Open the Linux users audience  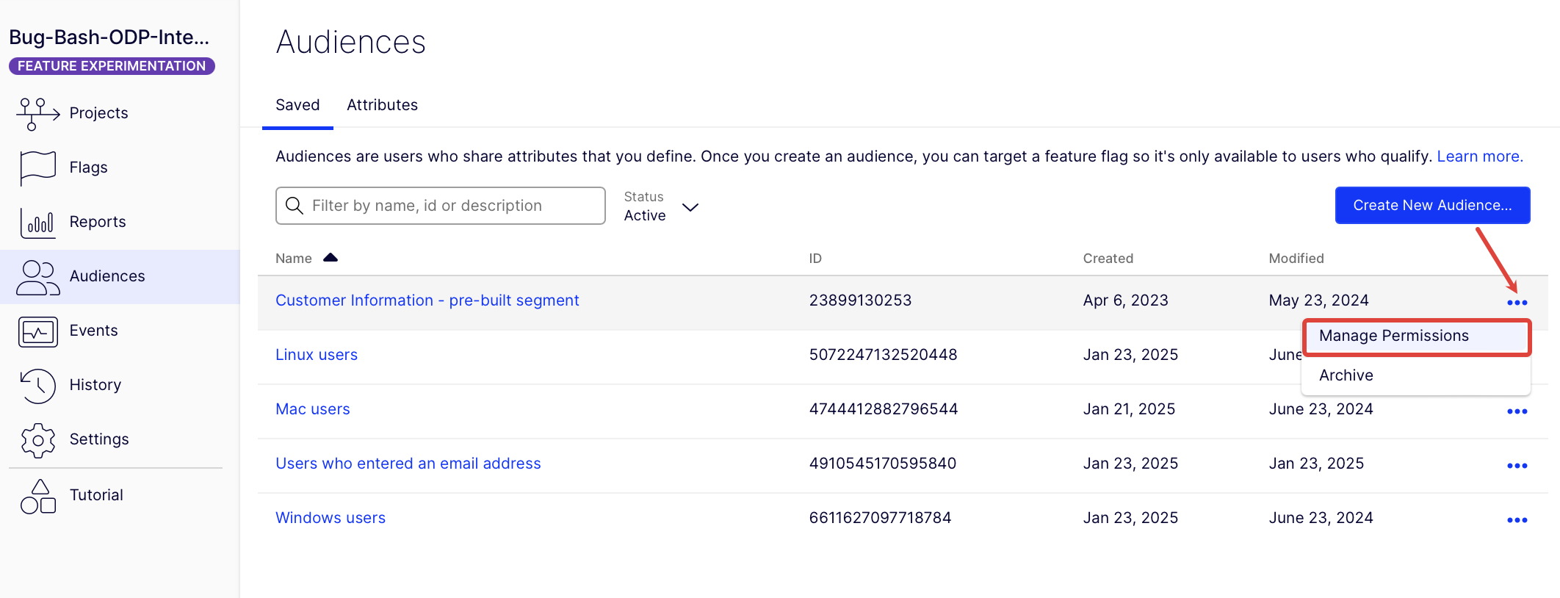pos(317,355)
